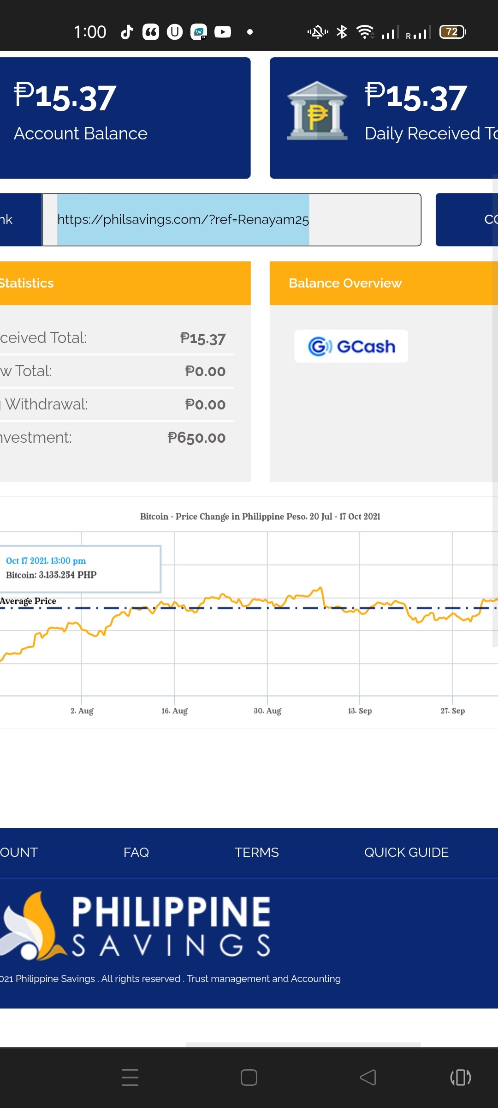The height and width of the screenshot is (1108, 498).
Task: Select the Balance Overview header
Action: (x=384, y=283)
